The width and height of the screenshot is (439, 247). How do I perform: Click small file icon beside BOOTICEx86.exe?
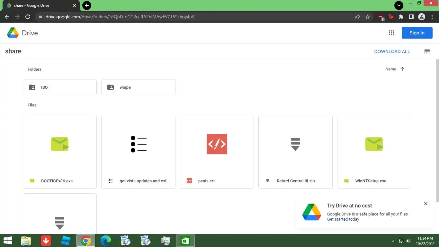(x=32, y=181)
